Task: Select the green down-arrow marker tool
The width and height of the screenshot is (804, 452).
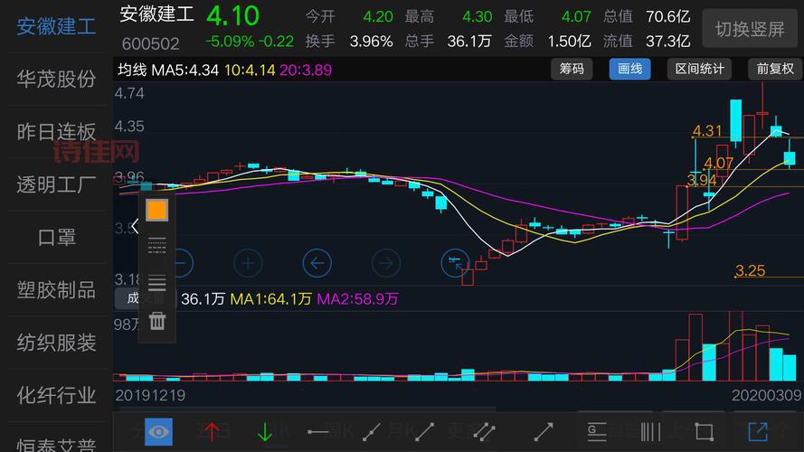Action: (265, 432)
